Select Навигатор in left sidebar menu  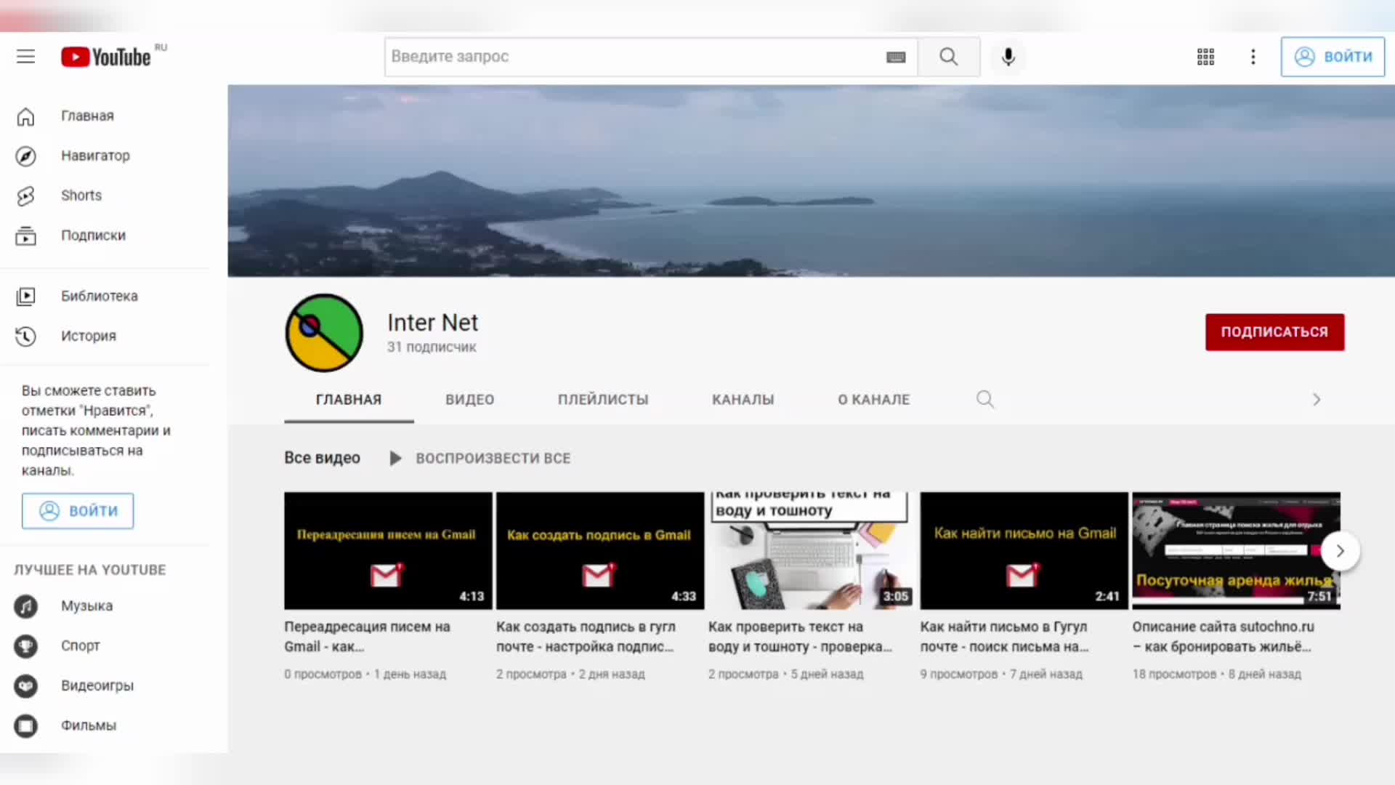click(95, 156)
